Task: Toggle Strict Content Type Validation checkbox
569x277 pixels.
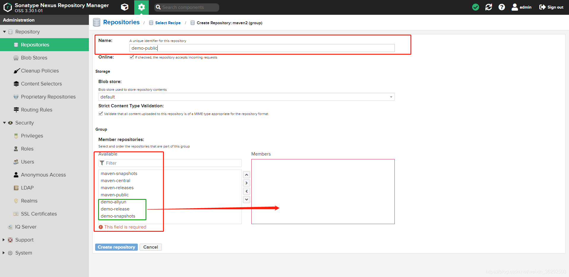Action: tap(101, 114)
